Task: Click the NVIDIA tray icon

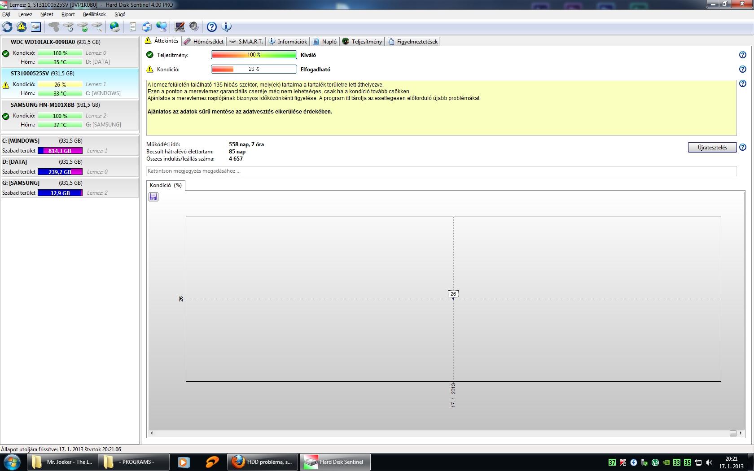Action: click(666, 462)
